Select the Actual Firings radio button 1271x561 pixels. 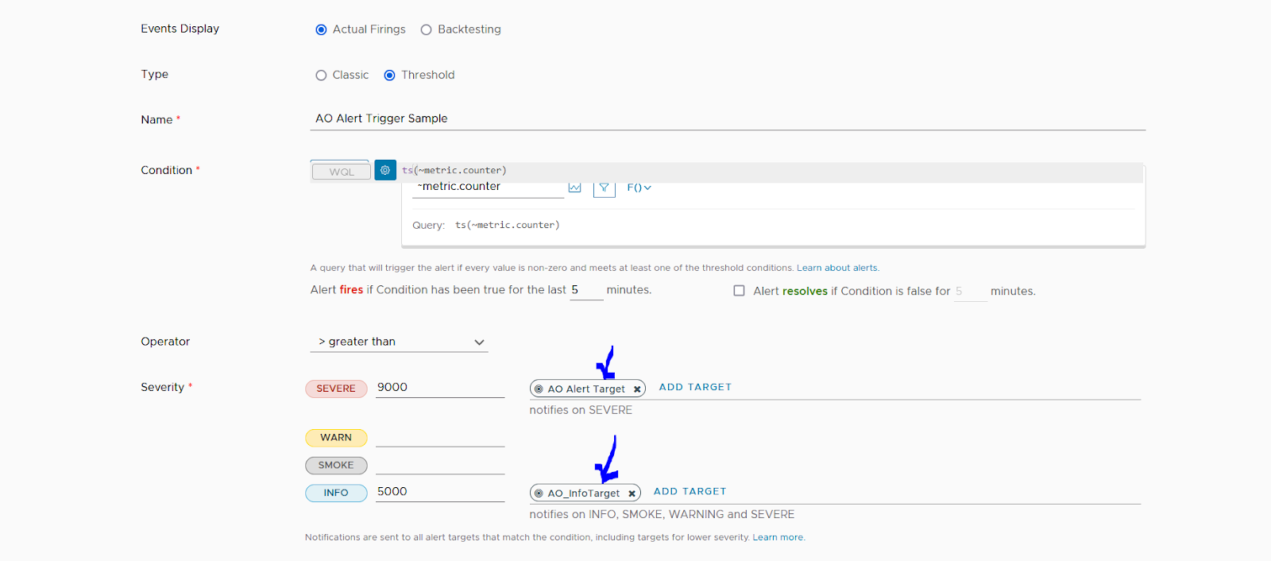point(321,30)
